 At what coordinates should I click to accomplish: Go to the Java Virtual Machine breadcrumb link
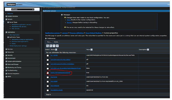(x=94, y=33)
